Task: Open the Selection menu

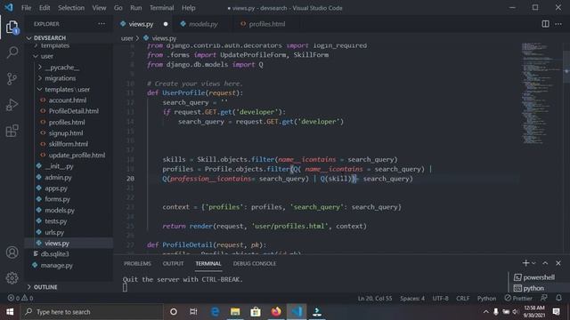Action: point(71,8)
